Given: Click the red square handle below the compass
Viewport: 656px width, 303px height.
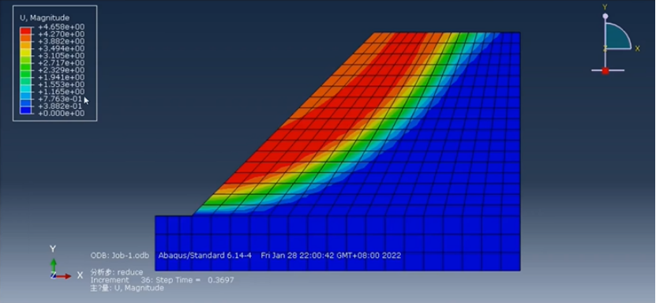Looking at the screenshot, I should [605, 71].
